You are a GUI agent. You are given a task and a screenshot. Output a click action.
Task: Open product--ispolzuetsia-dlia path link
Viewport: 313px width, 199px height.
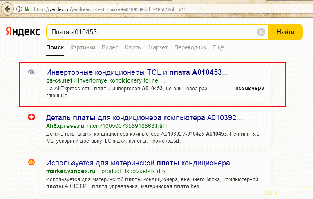[137, 171]
